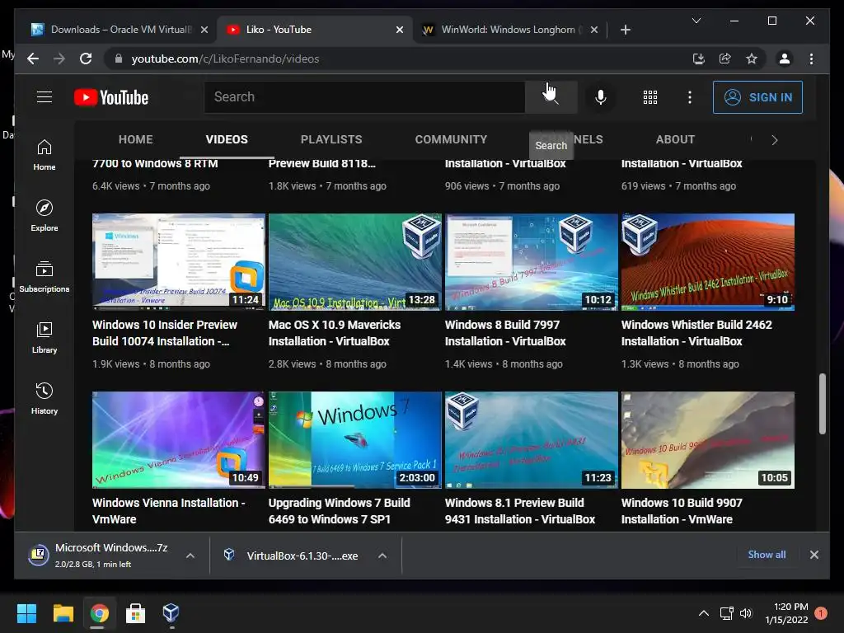
Task: Open the volume control in system tray
Action: [745, 612]
